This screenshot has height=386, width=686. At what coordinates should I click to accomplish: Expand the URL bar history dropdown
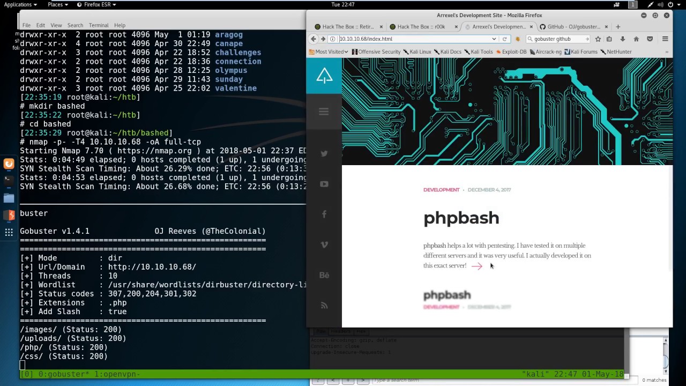click(x=494, y=39)
